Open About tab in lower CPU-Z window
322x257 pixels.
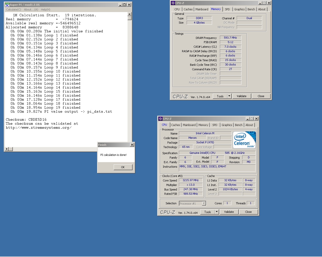coord(249,125)
